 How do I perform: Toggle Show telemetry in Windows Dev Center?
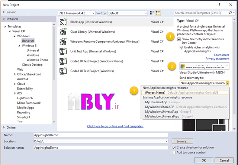(179, 39)
